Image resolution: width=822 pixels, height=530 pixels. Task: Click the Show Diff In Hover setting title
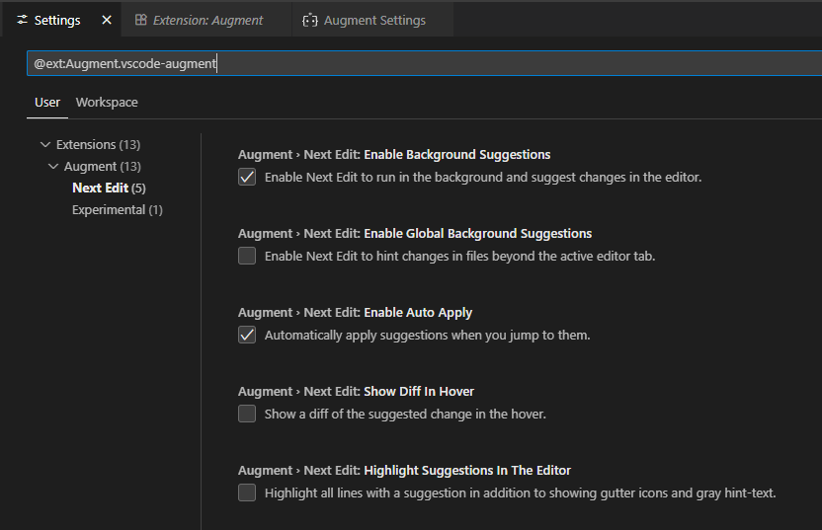point(419,392)
